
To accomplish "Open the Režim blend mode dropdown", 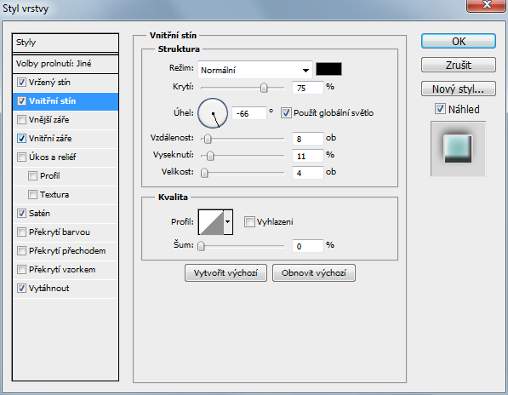I will coord(255,70).
